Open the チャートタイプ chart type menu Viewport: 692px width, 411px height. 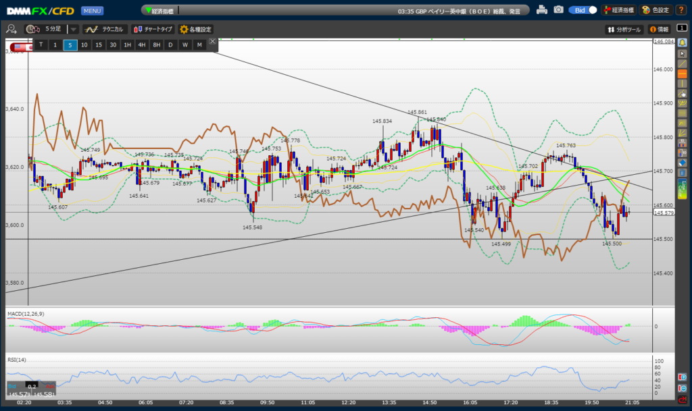point(153,29)
